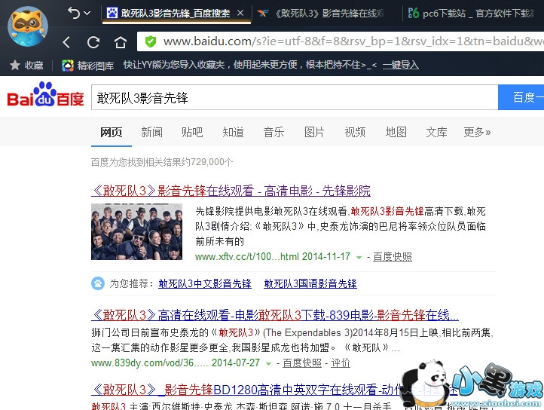Screen dimensions: 544x410
Task: Select the 网页 search tab
Action: coord(112,132)
